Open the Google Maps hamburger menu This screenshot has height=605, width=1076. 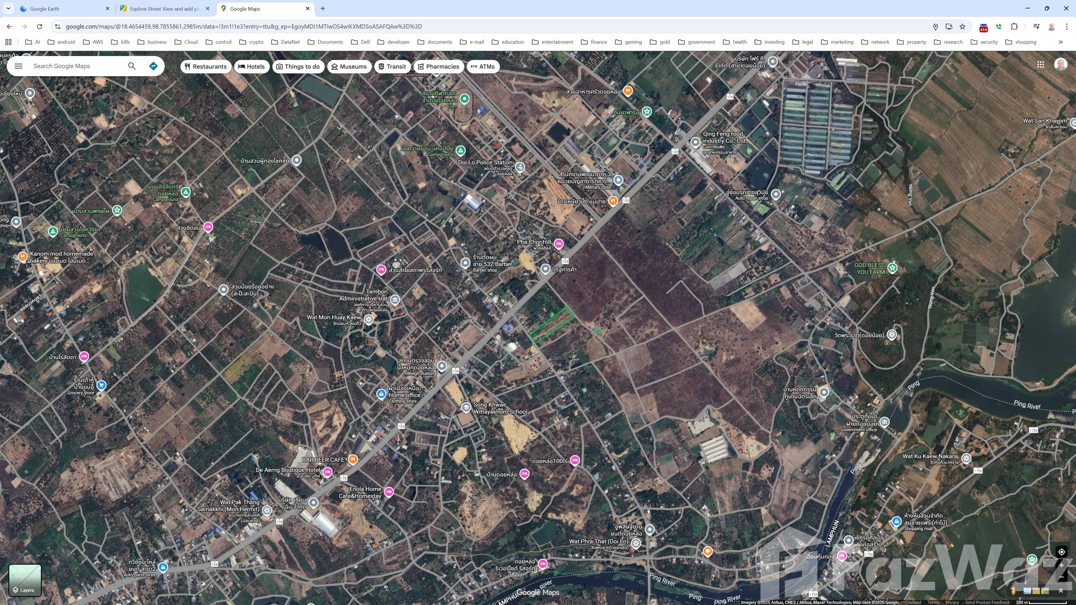click(x=18, y=66)
